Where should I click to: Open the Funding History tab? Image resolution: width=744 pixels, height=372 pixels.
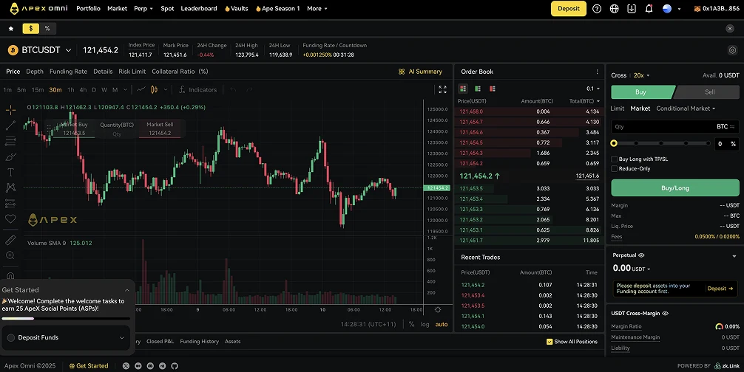click(x=199, y=341)
